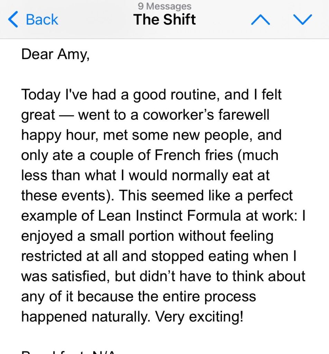Tap the words 'Lean Instinct Formula'
The image size is (329, 354).
pyautogui.click(x=169, y=216)
